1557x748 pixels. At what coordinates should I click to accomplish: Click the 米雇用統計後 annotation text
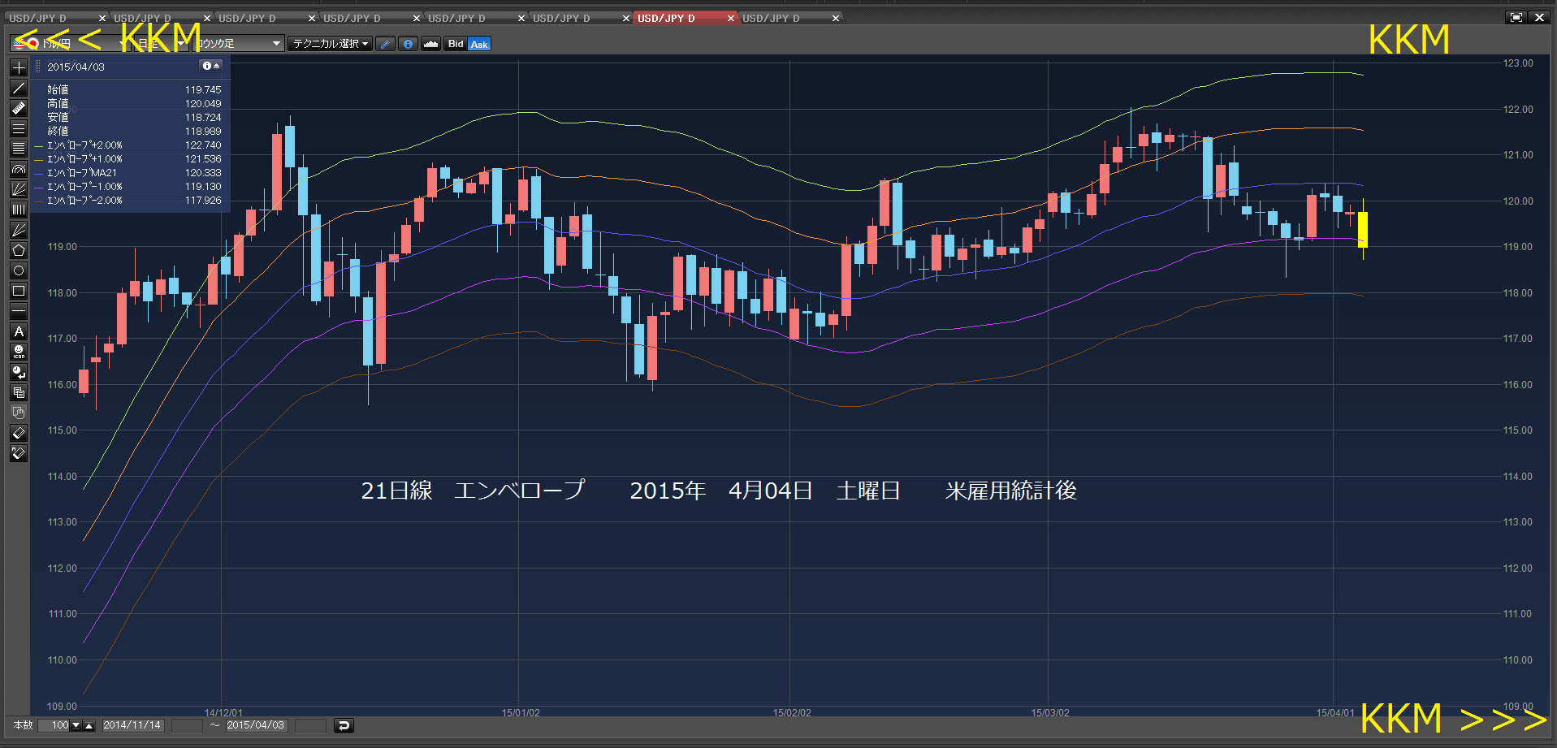(x=1010, y=491)
